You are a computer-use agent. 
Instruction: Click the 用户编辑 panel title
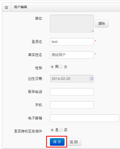point(21,7)
